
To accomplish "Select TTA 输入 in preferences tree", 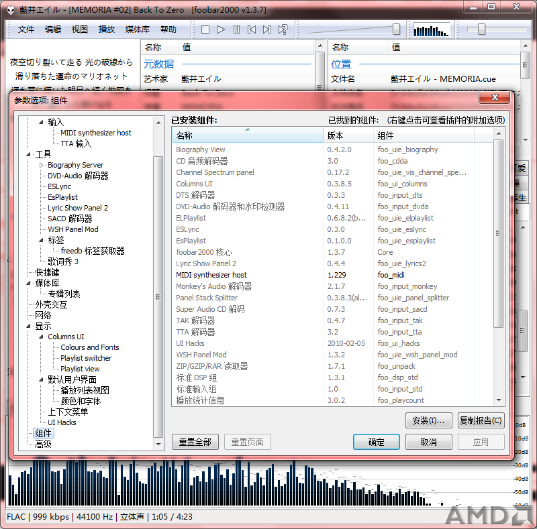I will click(x=76, y=143).
